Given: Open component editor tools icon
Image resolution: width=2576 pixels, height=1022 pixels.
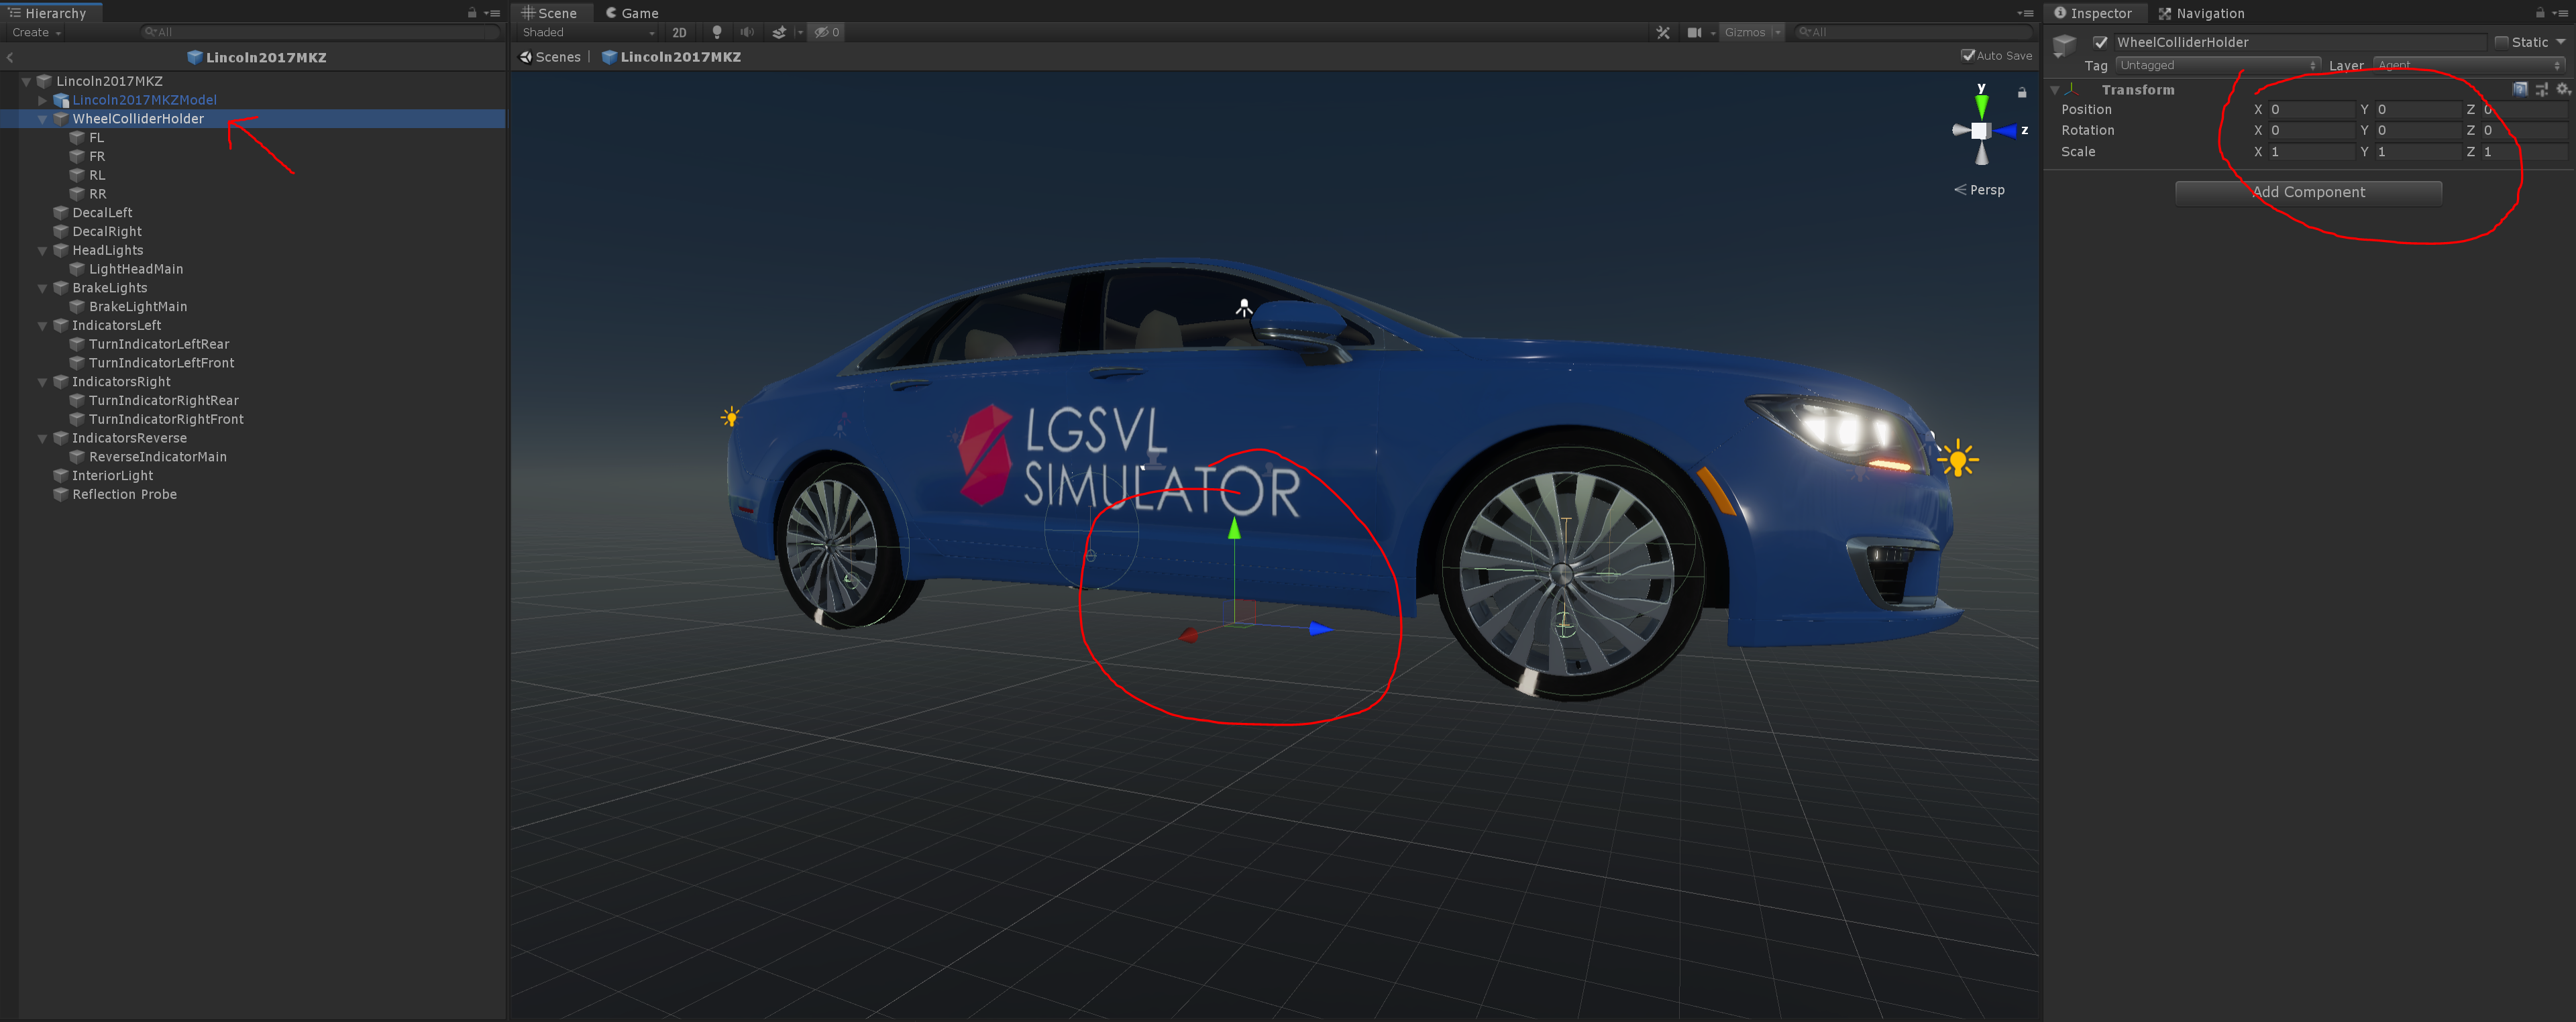Looking at the screenshot, I should point(1663,32).
